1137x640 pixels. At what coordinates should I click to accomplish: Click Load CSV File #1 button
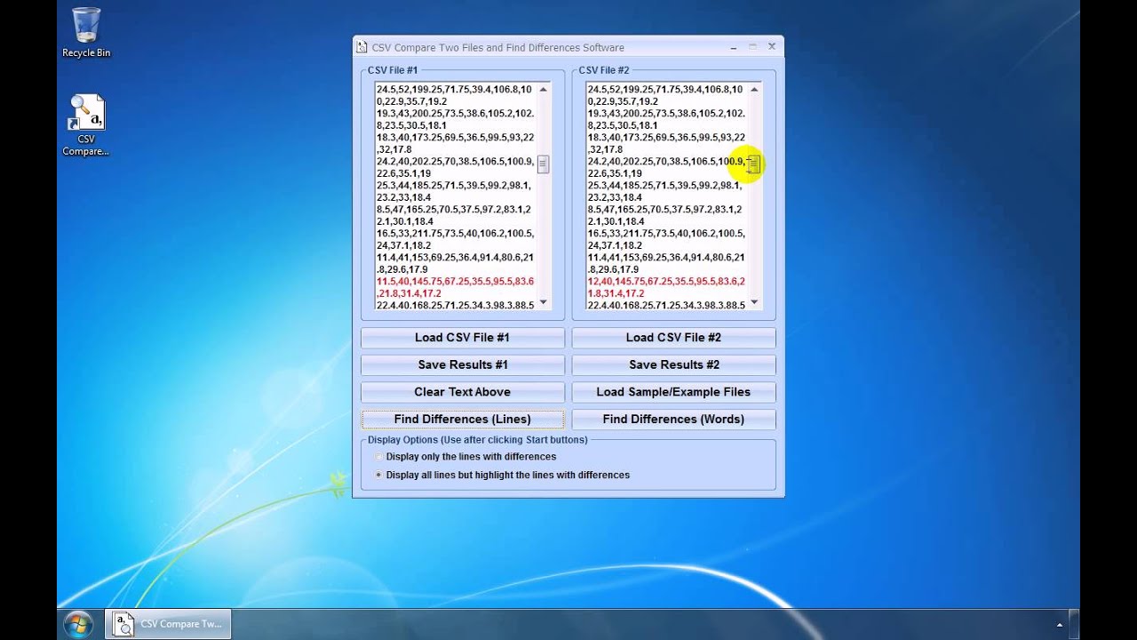click(463, 338)
